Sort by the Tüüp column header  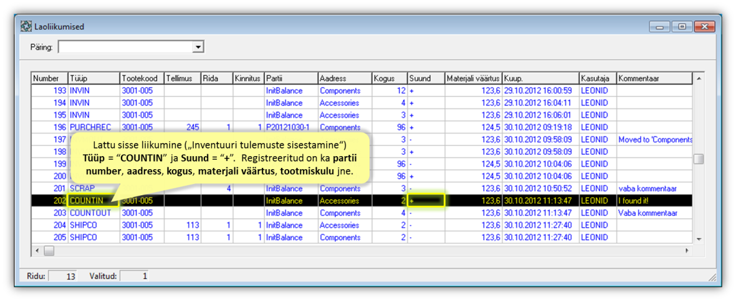[x=94, y=78]
